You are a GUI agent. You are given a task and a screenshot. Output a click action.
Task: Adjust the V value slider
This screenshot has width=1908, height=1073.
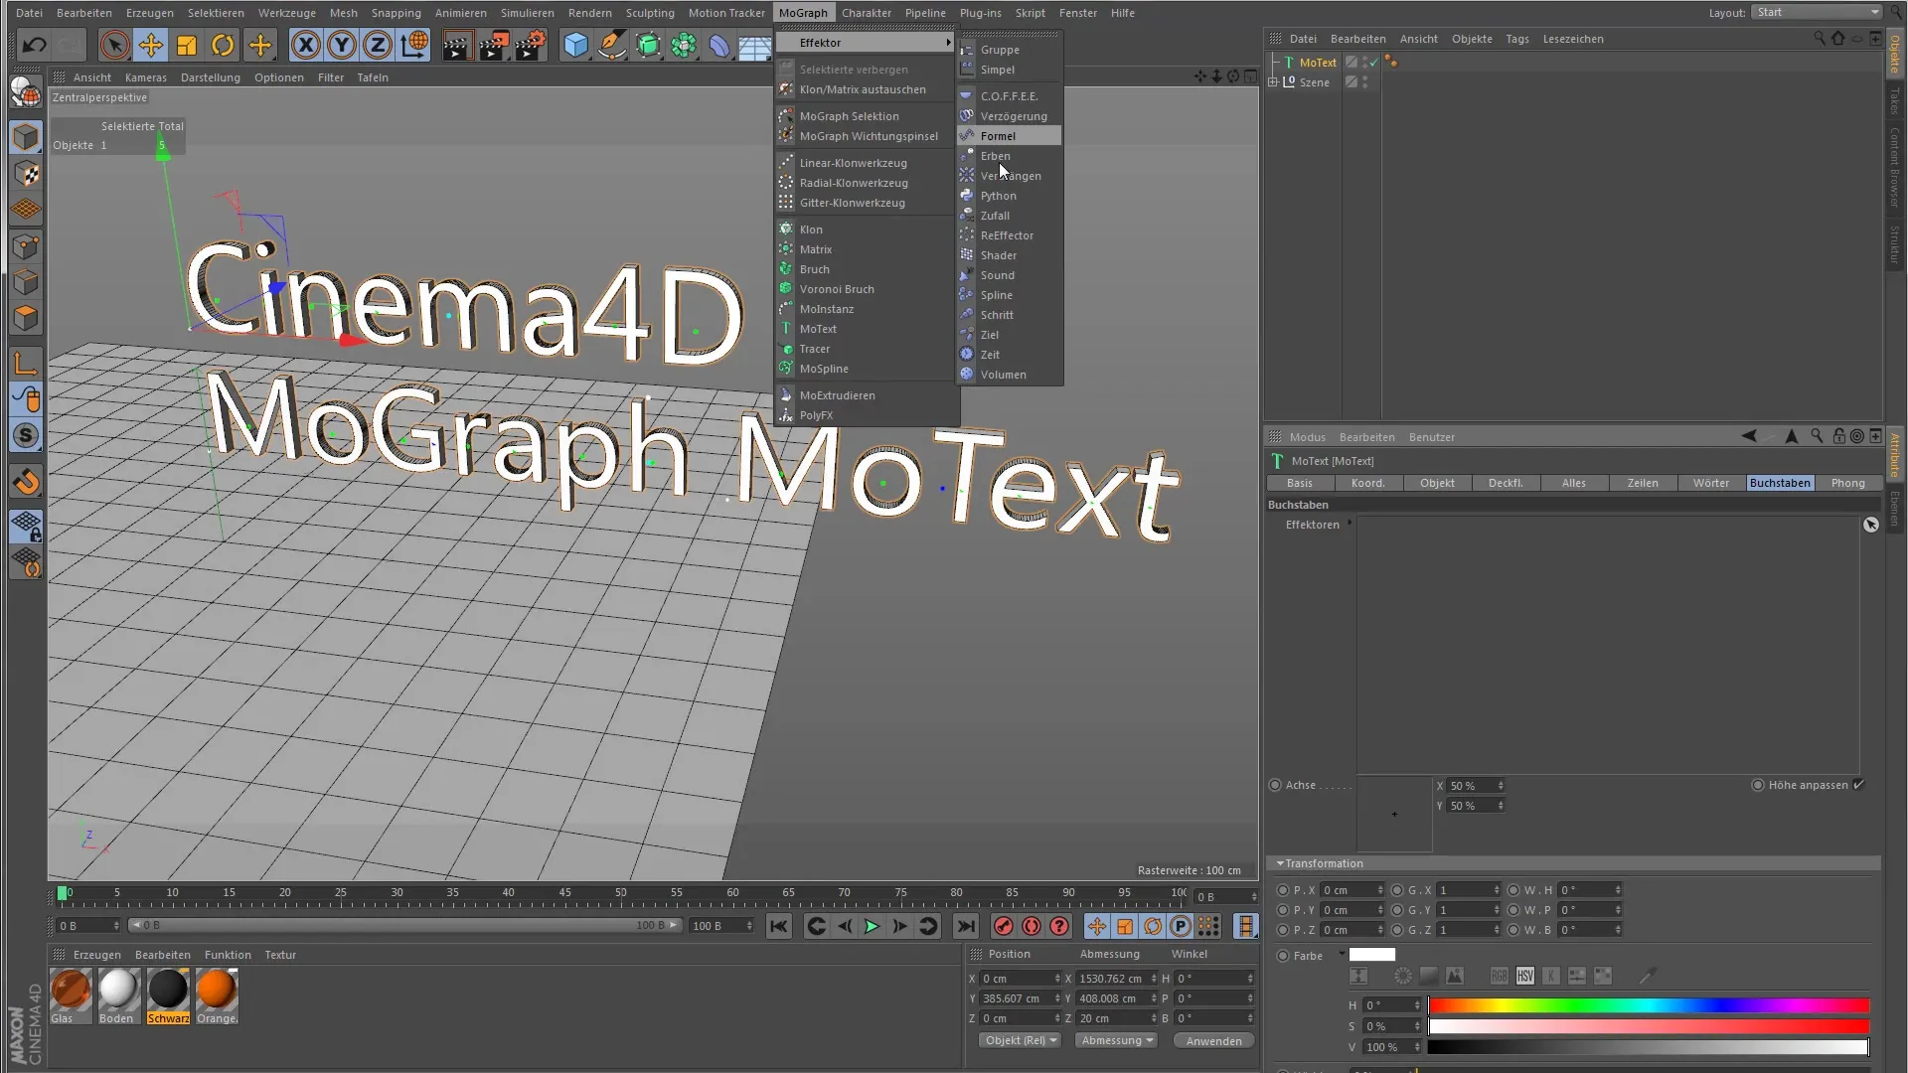[1649, 1047]
